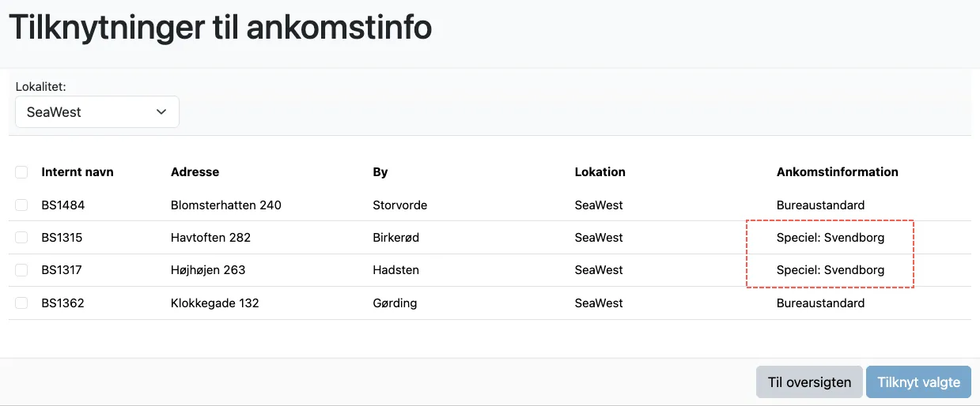Select the Højhøjen 263 address cell
Screen dimensions: 980x406
pos(208,270)
